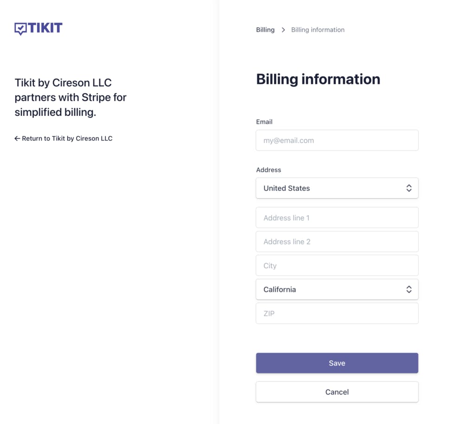
Task: Click the ZIP code field
Action: (337, 314)
